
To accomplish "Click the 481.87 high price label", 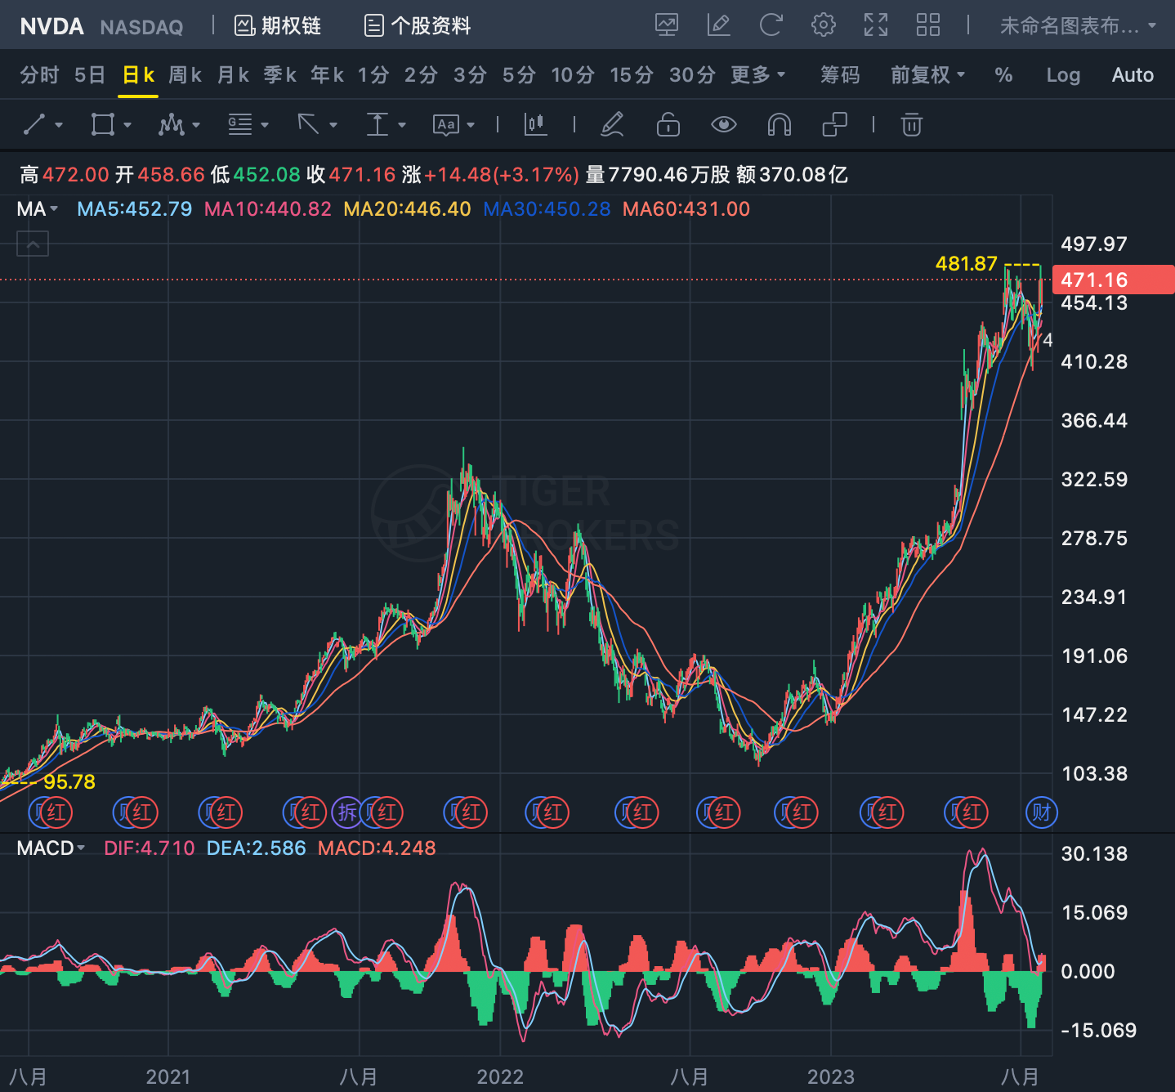I will [967, 263].
